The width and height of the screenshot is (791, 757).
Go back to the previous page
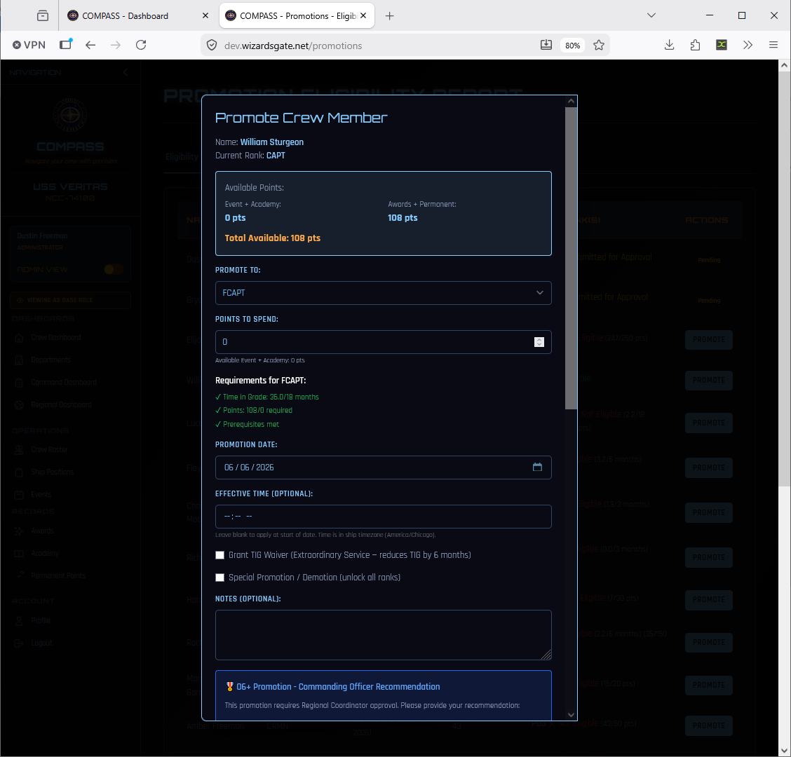(x=90, y=45)
